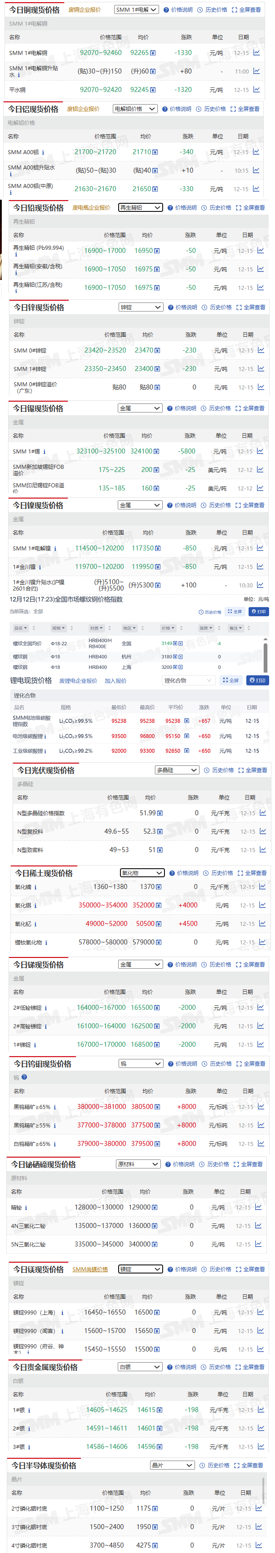This screenshot has width=275, height=1553.
Task: Open the 多晶硅 dropdown in the photovoltaic section
Action: click(x=177, y=770)
